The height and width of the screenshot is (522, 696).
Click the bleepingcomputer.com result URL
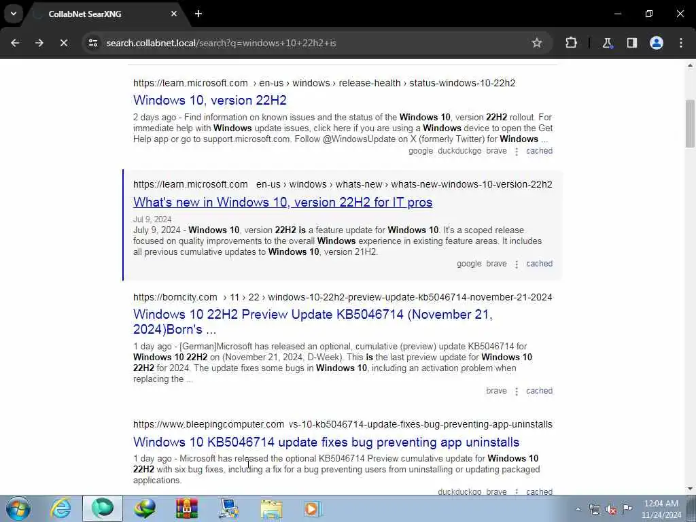[343, 424]
